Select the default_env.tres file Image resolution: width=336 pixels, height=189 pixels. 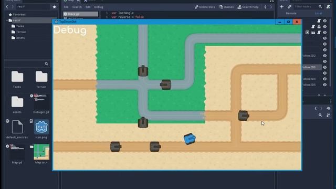click(17, 130)
